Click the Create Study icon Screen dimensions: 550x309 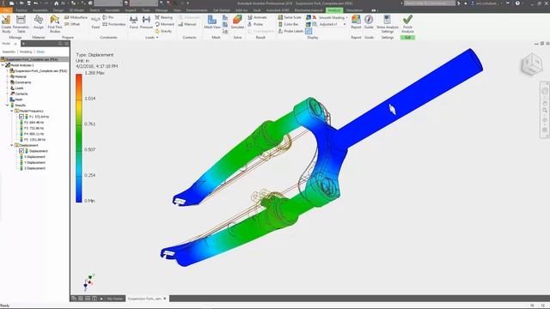pyautogui.click(x=6, y=24)
